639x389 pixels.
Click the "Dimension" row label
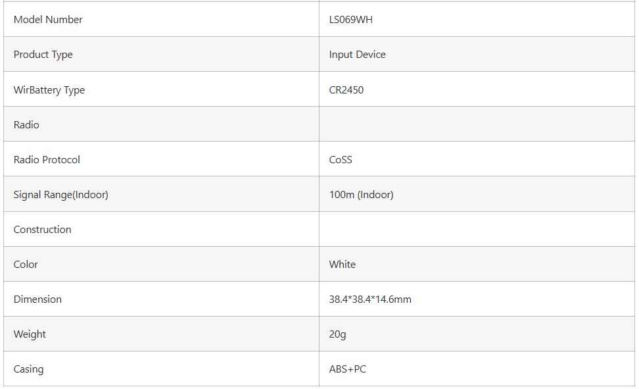pyautogui.click(x=37, y=299)
